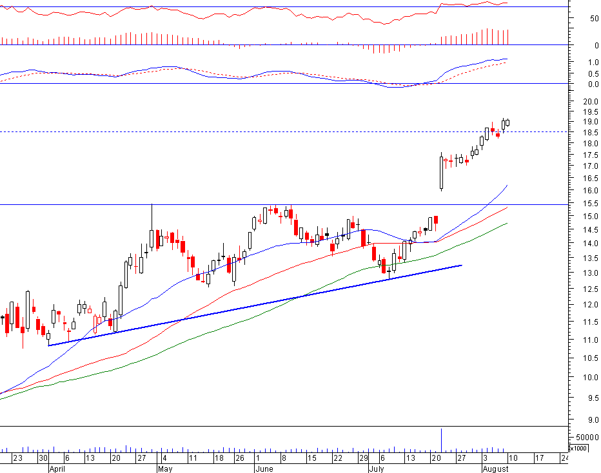Click the "19.5" price axis label
601x473 pixels.
tap(590, 112)
